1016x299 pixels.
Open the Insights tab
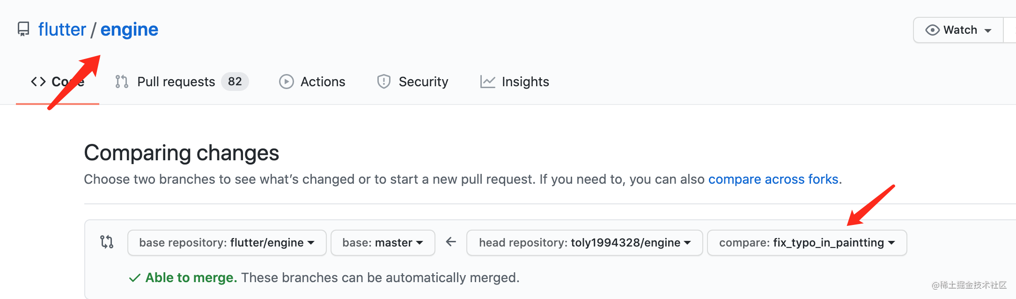point(515,82)
